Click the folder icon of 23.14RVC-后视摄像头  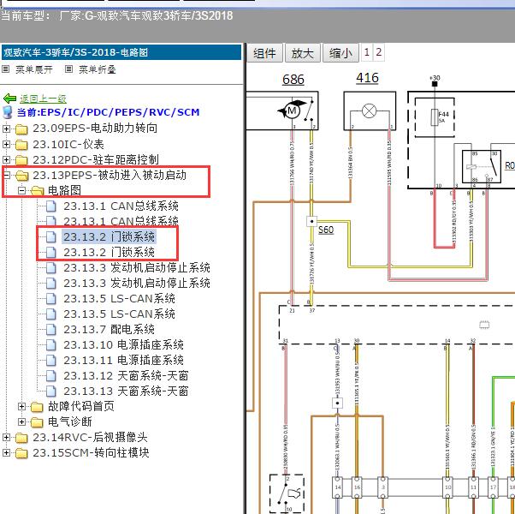[21, 438]
